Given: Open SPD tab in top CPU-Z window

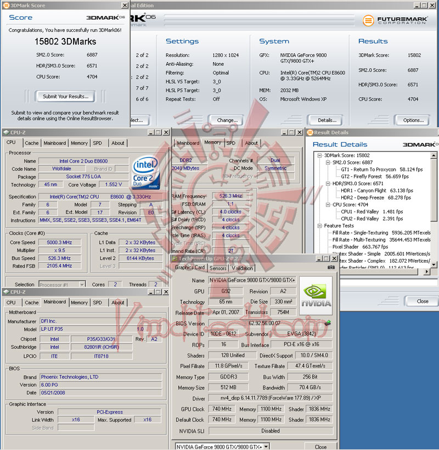Looking at the screenshot, I should 98,143.
